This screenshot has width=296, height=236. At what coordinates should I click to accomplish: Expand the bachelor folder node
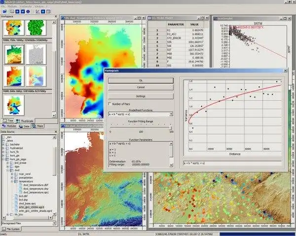pos(3,145)
